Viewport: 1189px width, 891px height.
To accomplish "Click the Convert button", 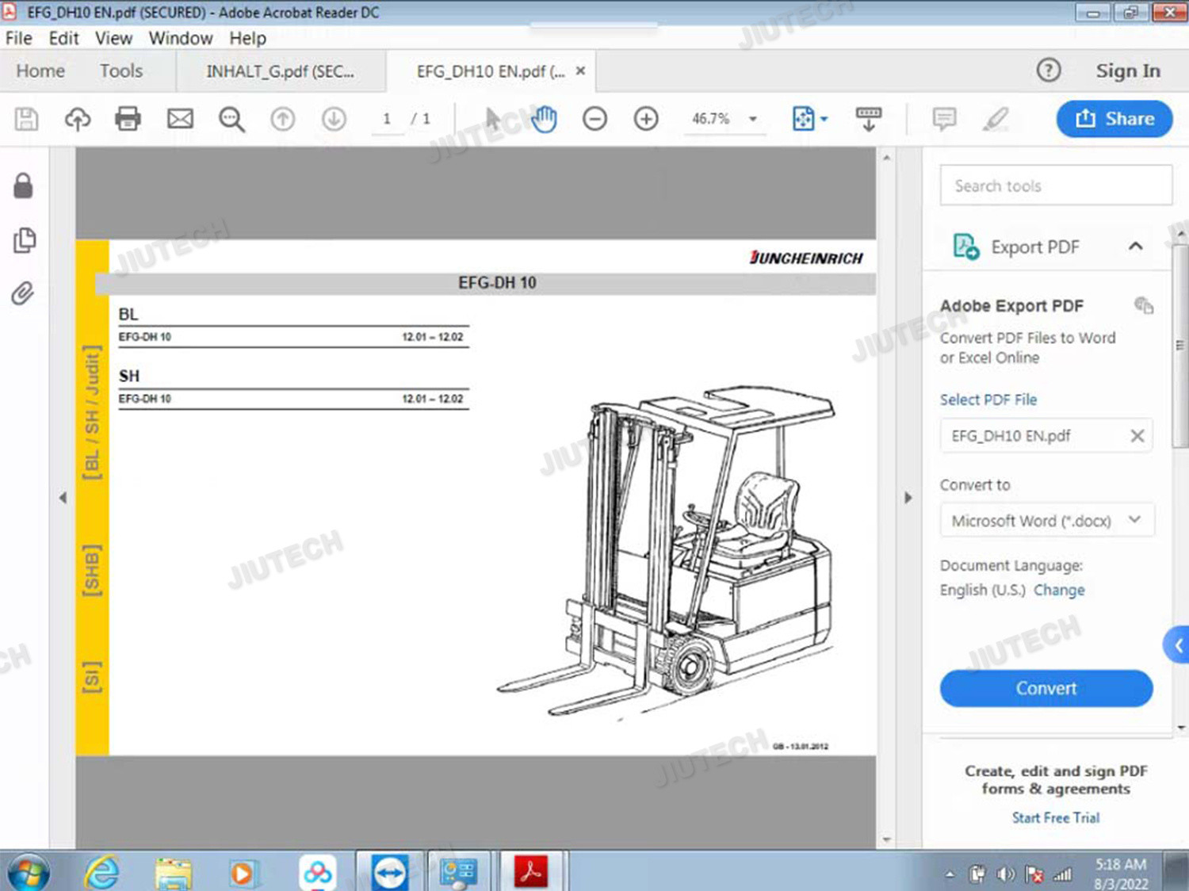I will click(1046, 688).
